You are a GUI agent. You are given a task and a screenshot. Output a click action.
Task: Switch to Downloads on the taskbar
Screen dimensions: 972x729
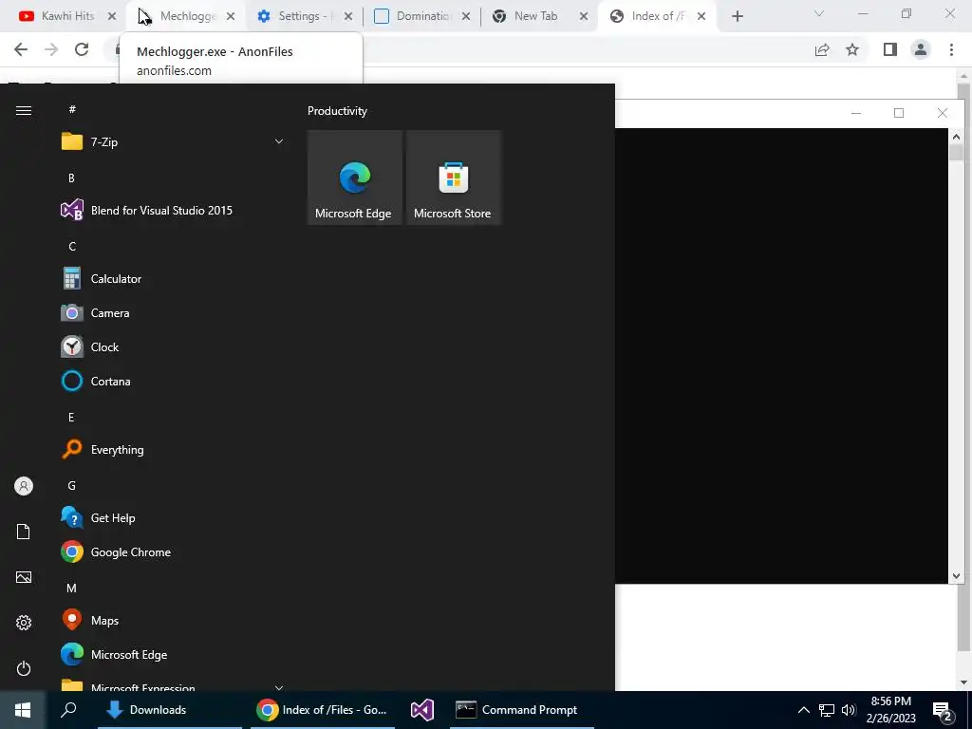click(x=170, y=710)
